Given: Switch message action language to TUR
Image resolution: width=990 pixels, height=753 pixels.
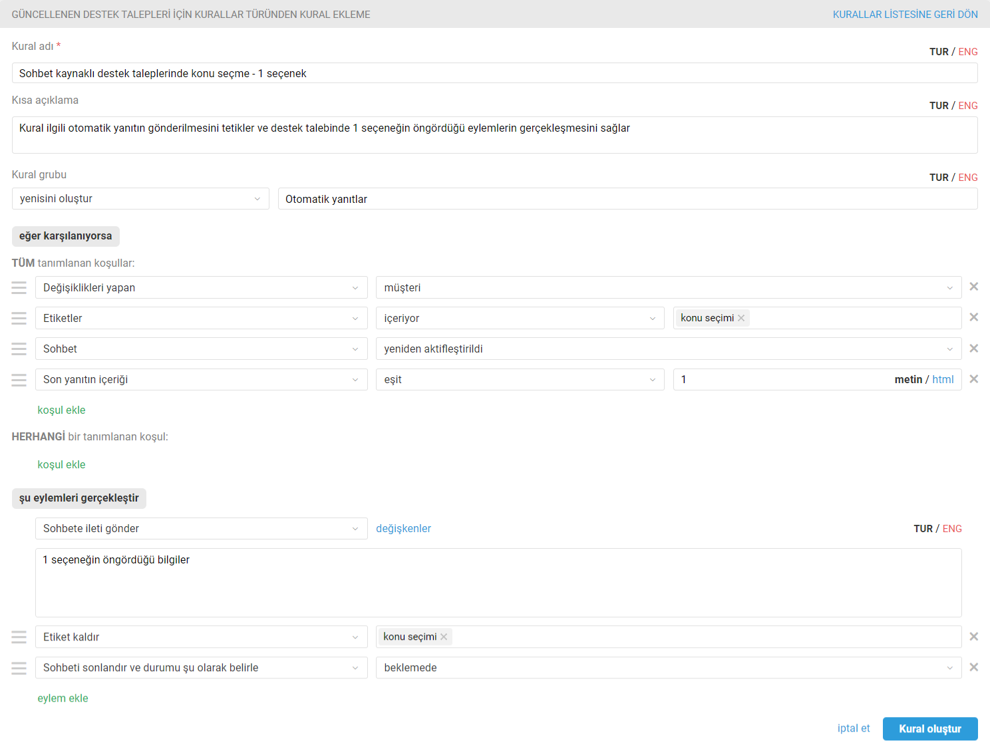Looking at the screenshot, I should [x=923, y=529].
